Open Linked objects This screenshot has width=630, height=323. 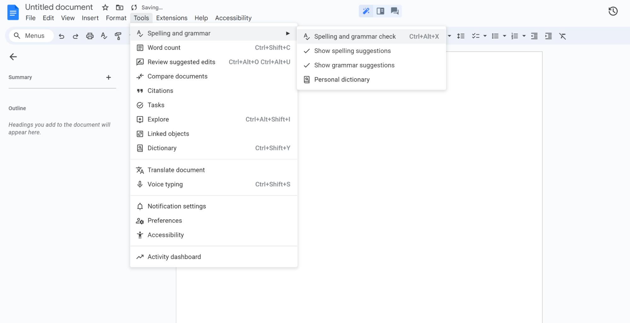[214, 134]
